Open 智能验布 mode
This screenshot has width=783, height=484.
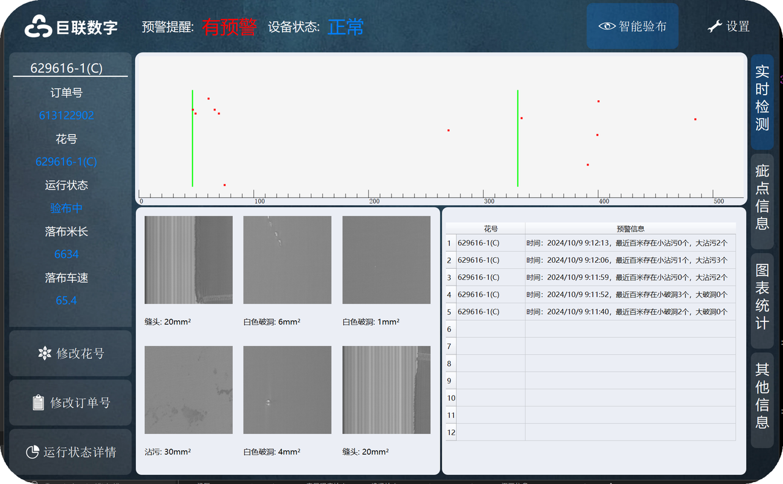click(x=633, y=26)
